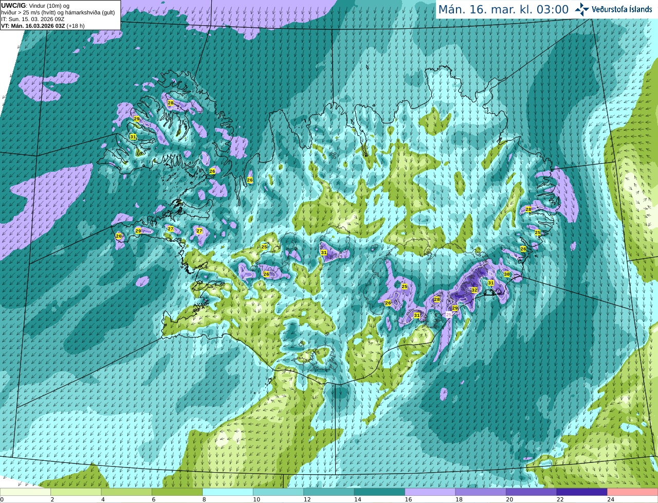Click the yellow 30 max gust marker
The image size is (658, 503).
(x=507, y=275)
